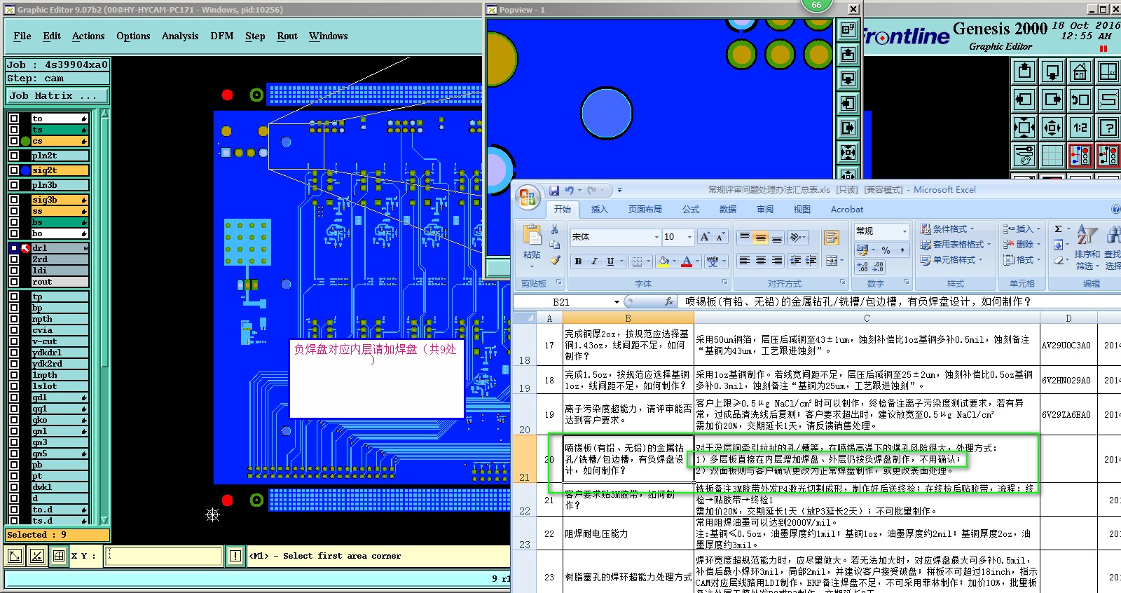Click the pan left icon in Genesis toolbar
The height and width of the screenshot is (593, 1121).
(1024, 99)
